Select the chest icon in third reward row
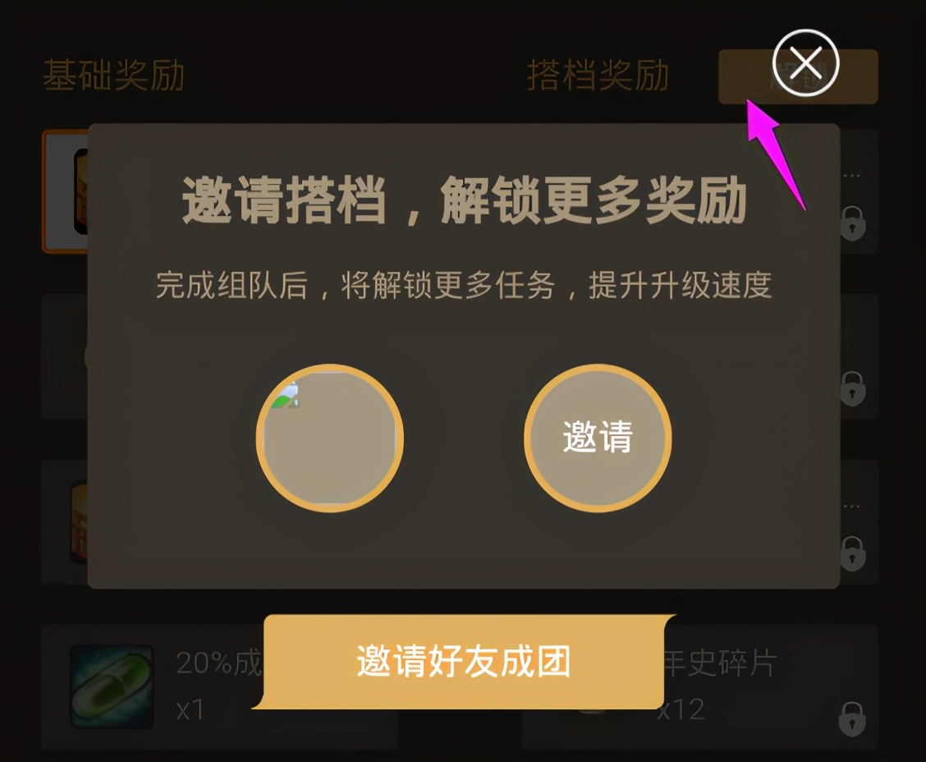Viewport: 926px width, 762px height. 79,521
